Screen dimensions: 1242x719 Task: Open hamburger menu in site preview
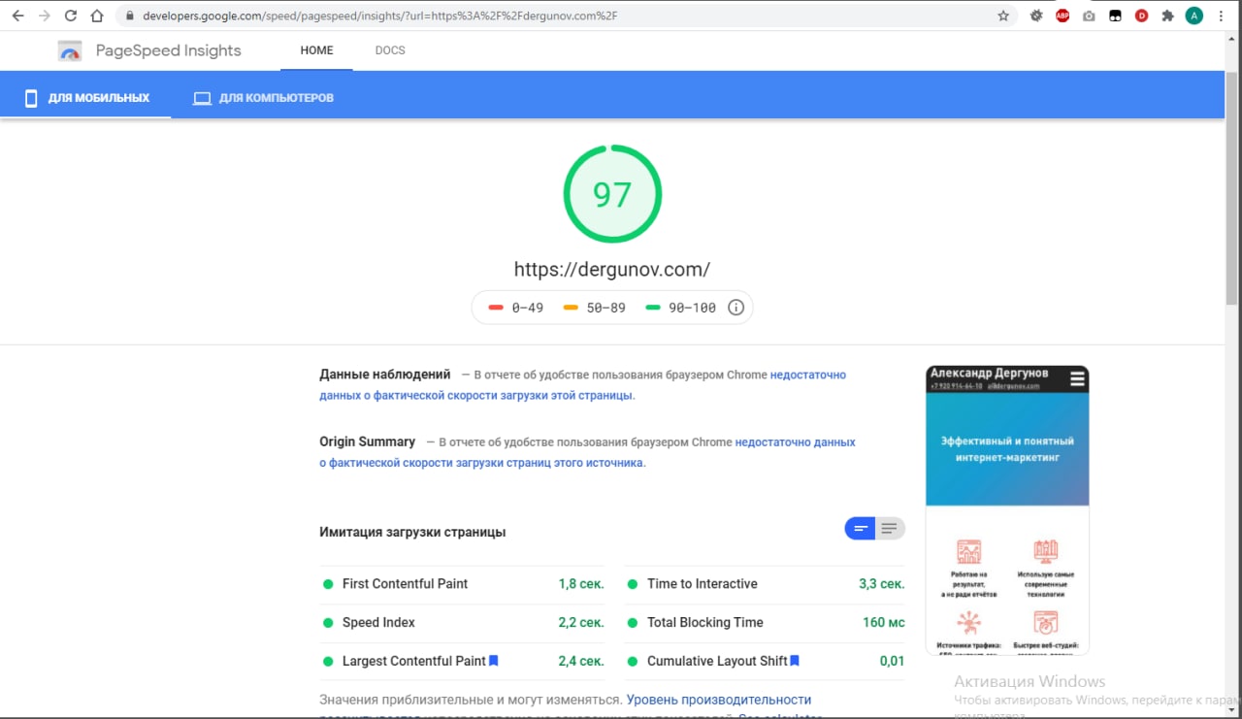tap(1077, 379)
